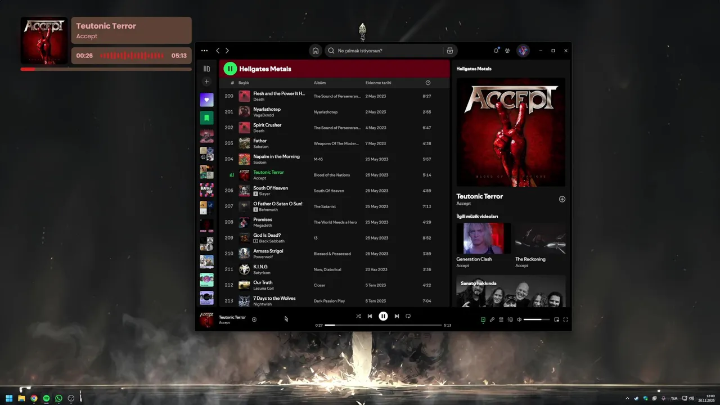The height and width of the screenshot is (405, 720).
Task: Open Generation Clash music video
Action: 483,238
